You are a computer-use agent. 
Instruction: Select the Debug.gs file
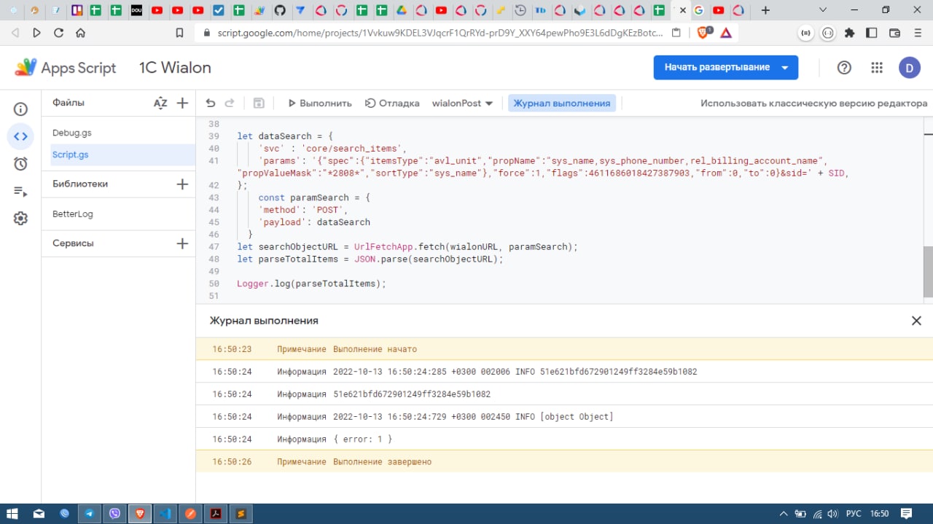point(72,133)
